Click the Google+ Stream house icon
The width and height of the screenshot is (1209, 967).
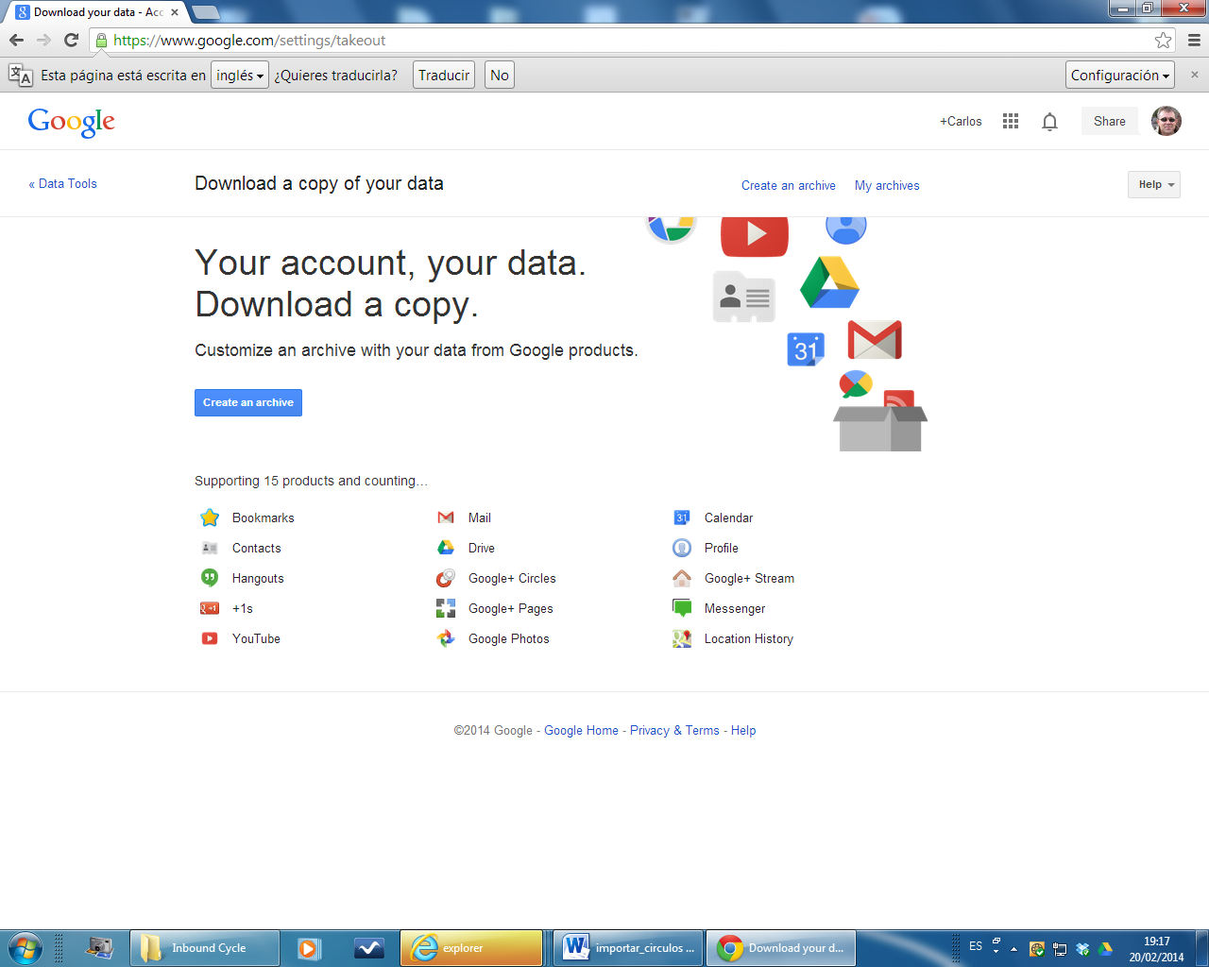(682, 578)
